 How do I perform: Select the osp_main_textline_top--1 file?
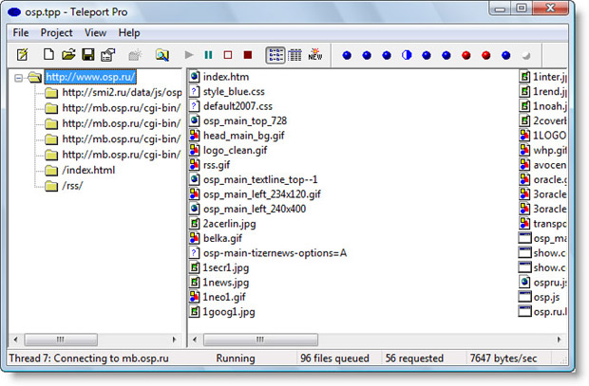pos(260,179)
